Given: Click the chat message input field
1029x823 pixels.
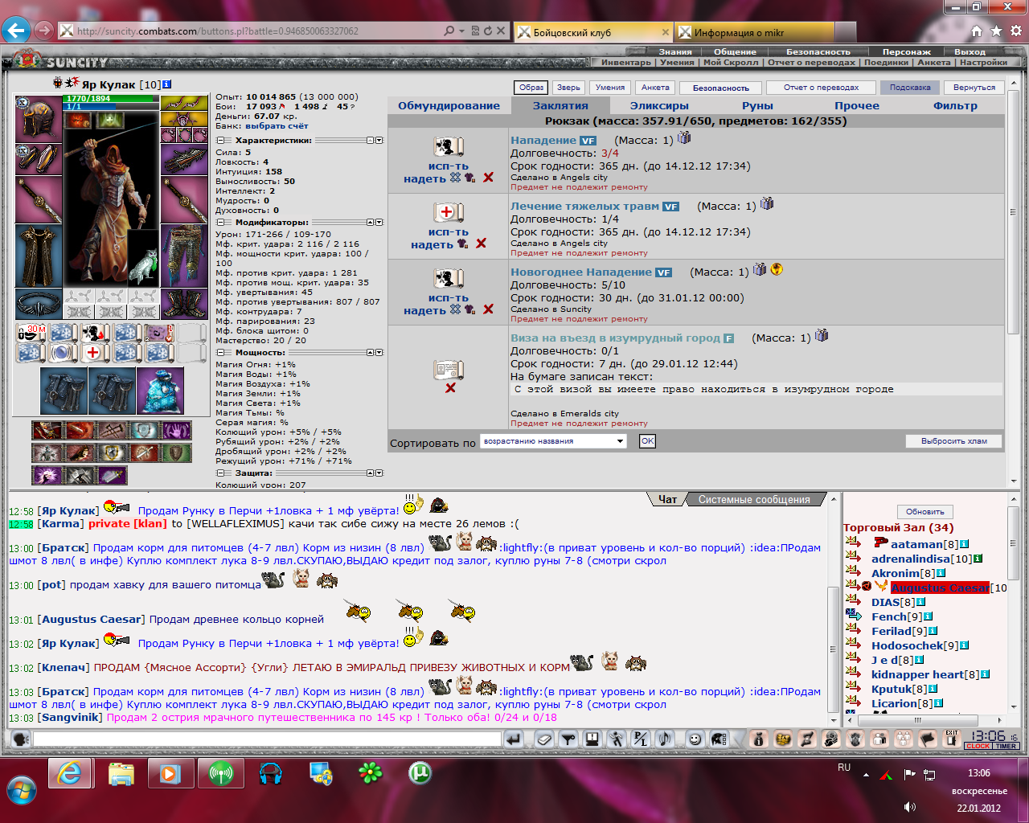Looking at the screenshot, I should [267, 739].
